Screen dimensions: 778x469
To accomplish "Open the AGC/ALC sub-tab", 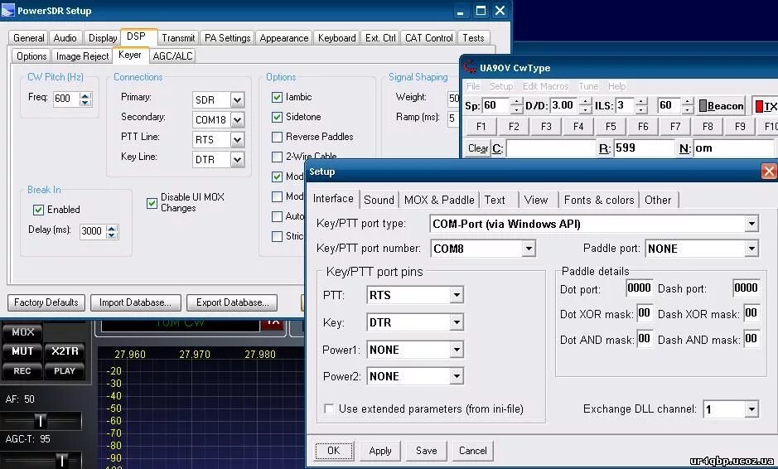I will pyautogui.click(x=172, y=56).
